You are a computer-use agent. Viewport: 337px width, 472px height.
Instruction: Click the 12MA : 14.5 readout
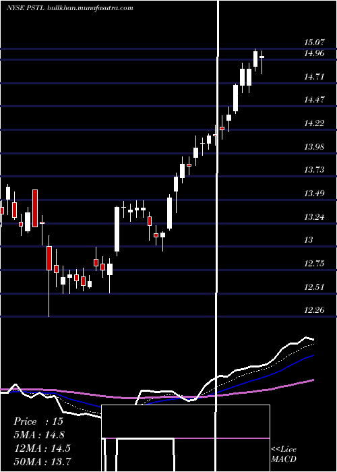42,448
